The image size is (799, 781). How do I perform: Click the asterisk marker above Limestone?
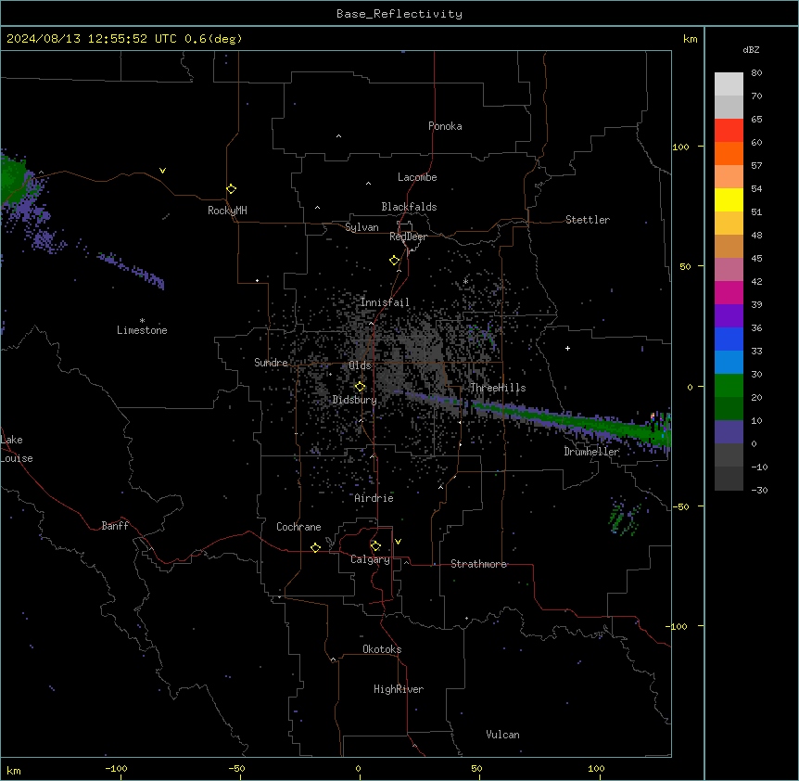click(142, 321)
